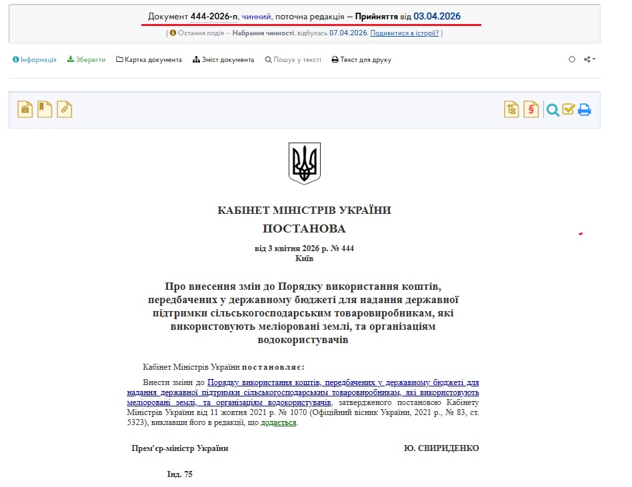Click the info icon before Остання подія

[173, 33]
